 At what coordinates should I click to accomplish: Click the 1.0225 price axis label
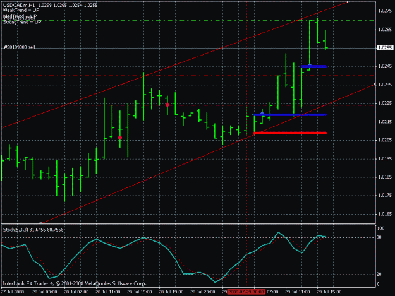pos(385,103)
